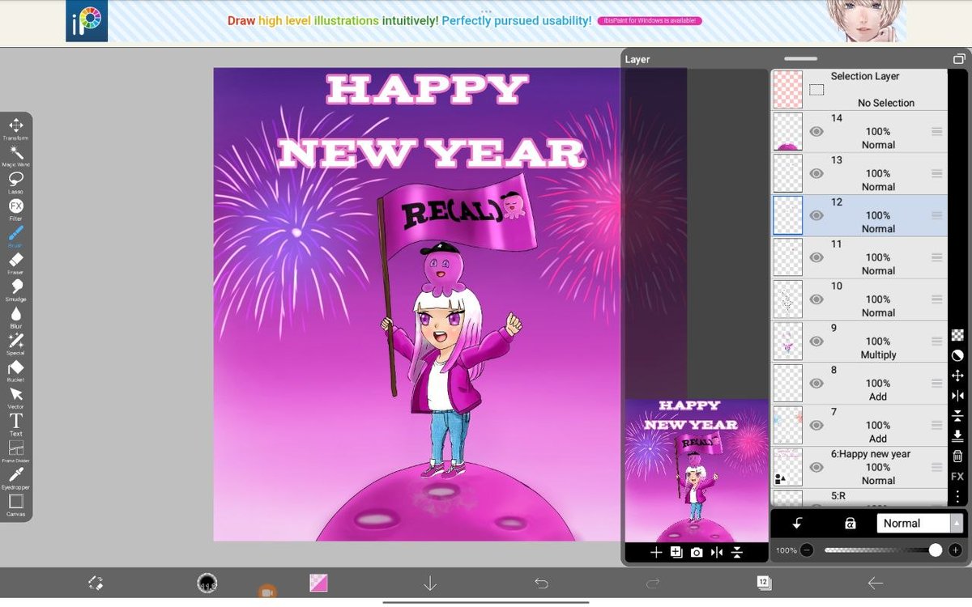Image resolution: width=972 pixels, height=607 pixels.
Task: Click the clipping arrow icon
Action: point(797,524)
